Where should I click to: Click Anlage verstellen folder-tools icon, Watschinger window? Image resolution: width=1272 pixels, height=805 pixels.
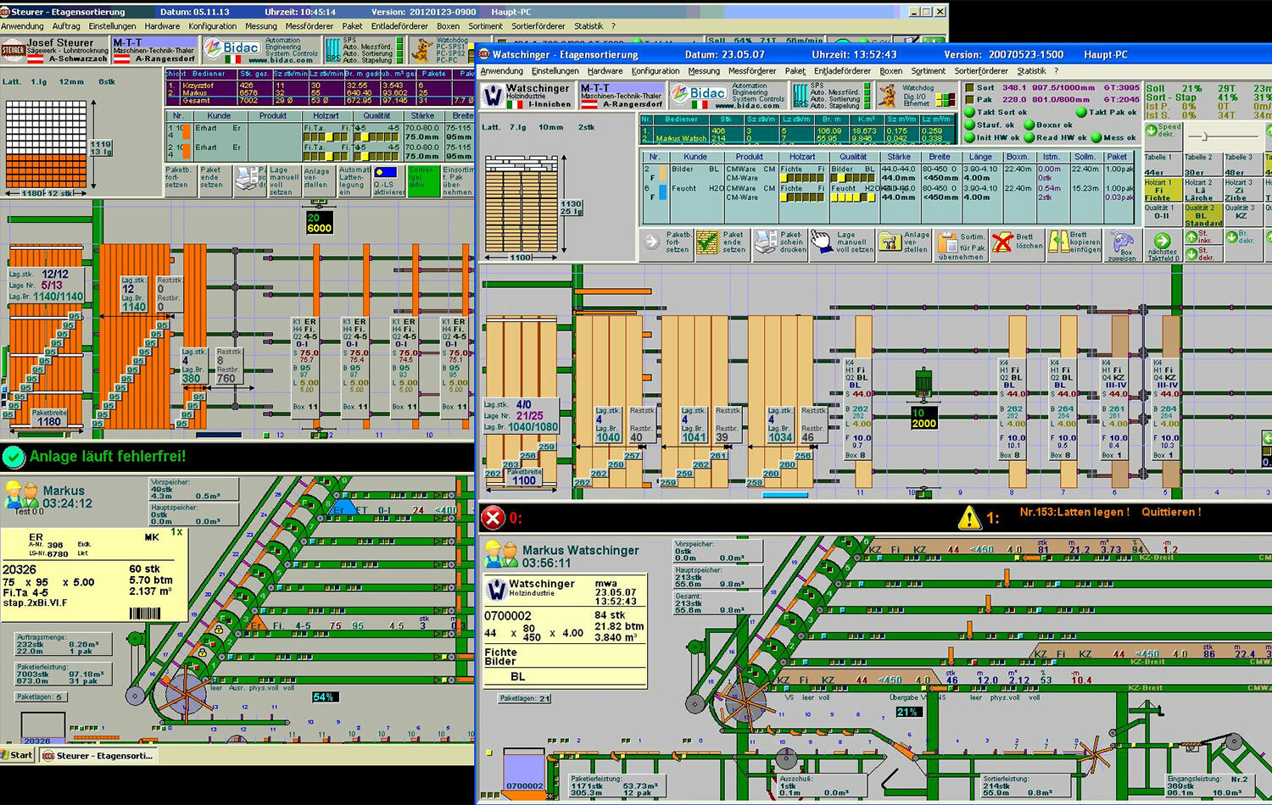[x=889, y=243]
